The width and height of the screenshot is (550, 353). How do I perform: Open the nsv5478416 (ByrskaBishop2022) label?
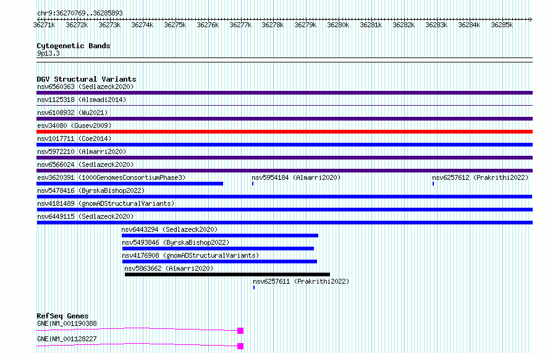(91, 190)
